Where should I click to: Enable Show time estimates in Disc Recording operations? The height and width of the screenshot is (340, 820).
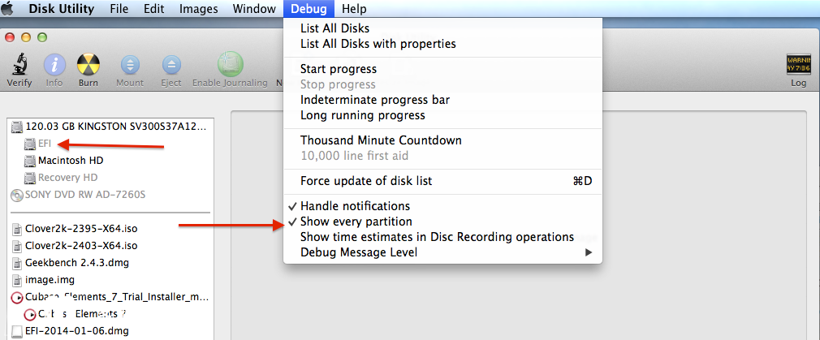[x=437, y=237]
